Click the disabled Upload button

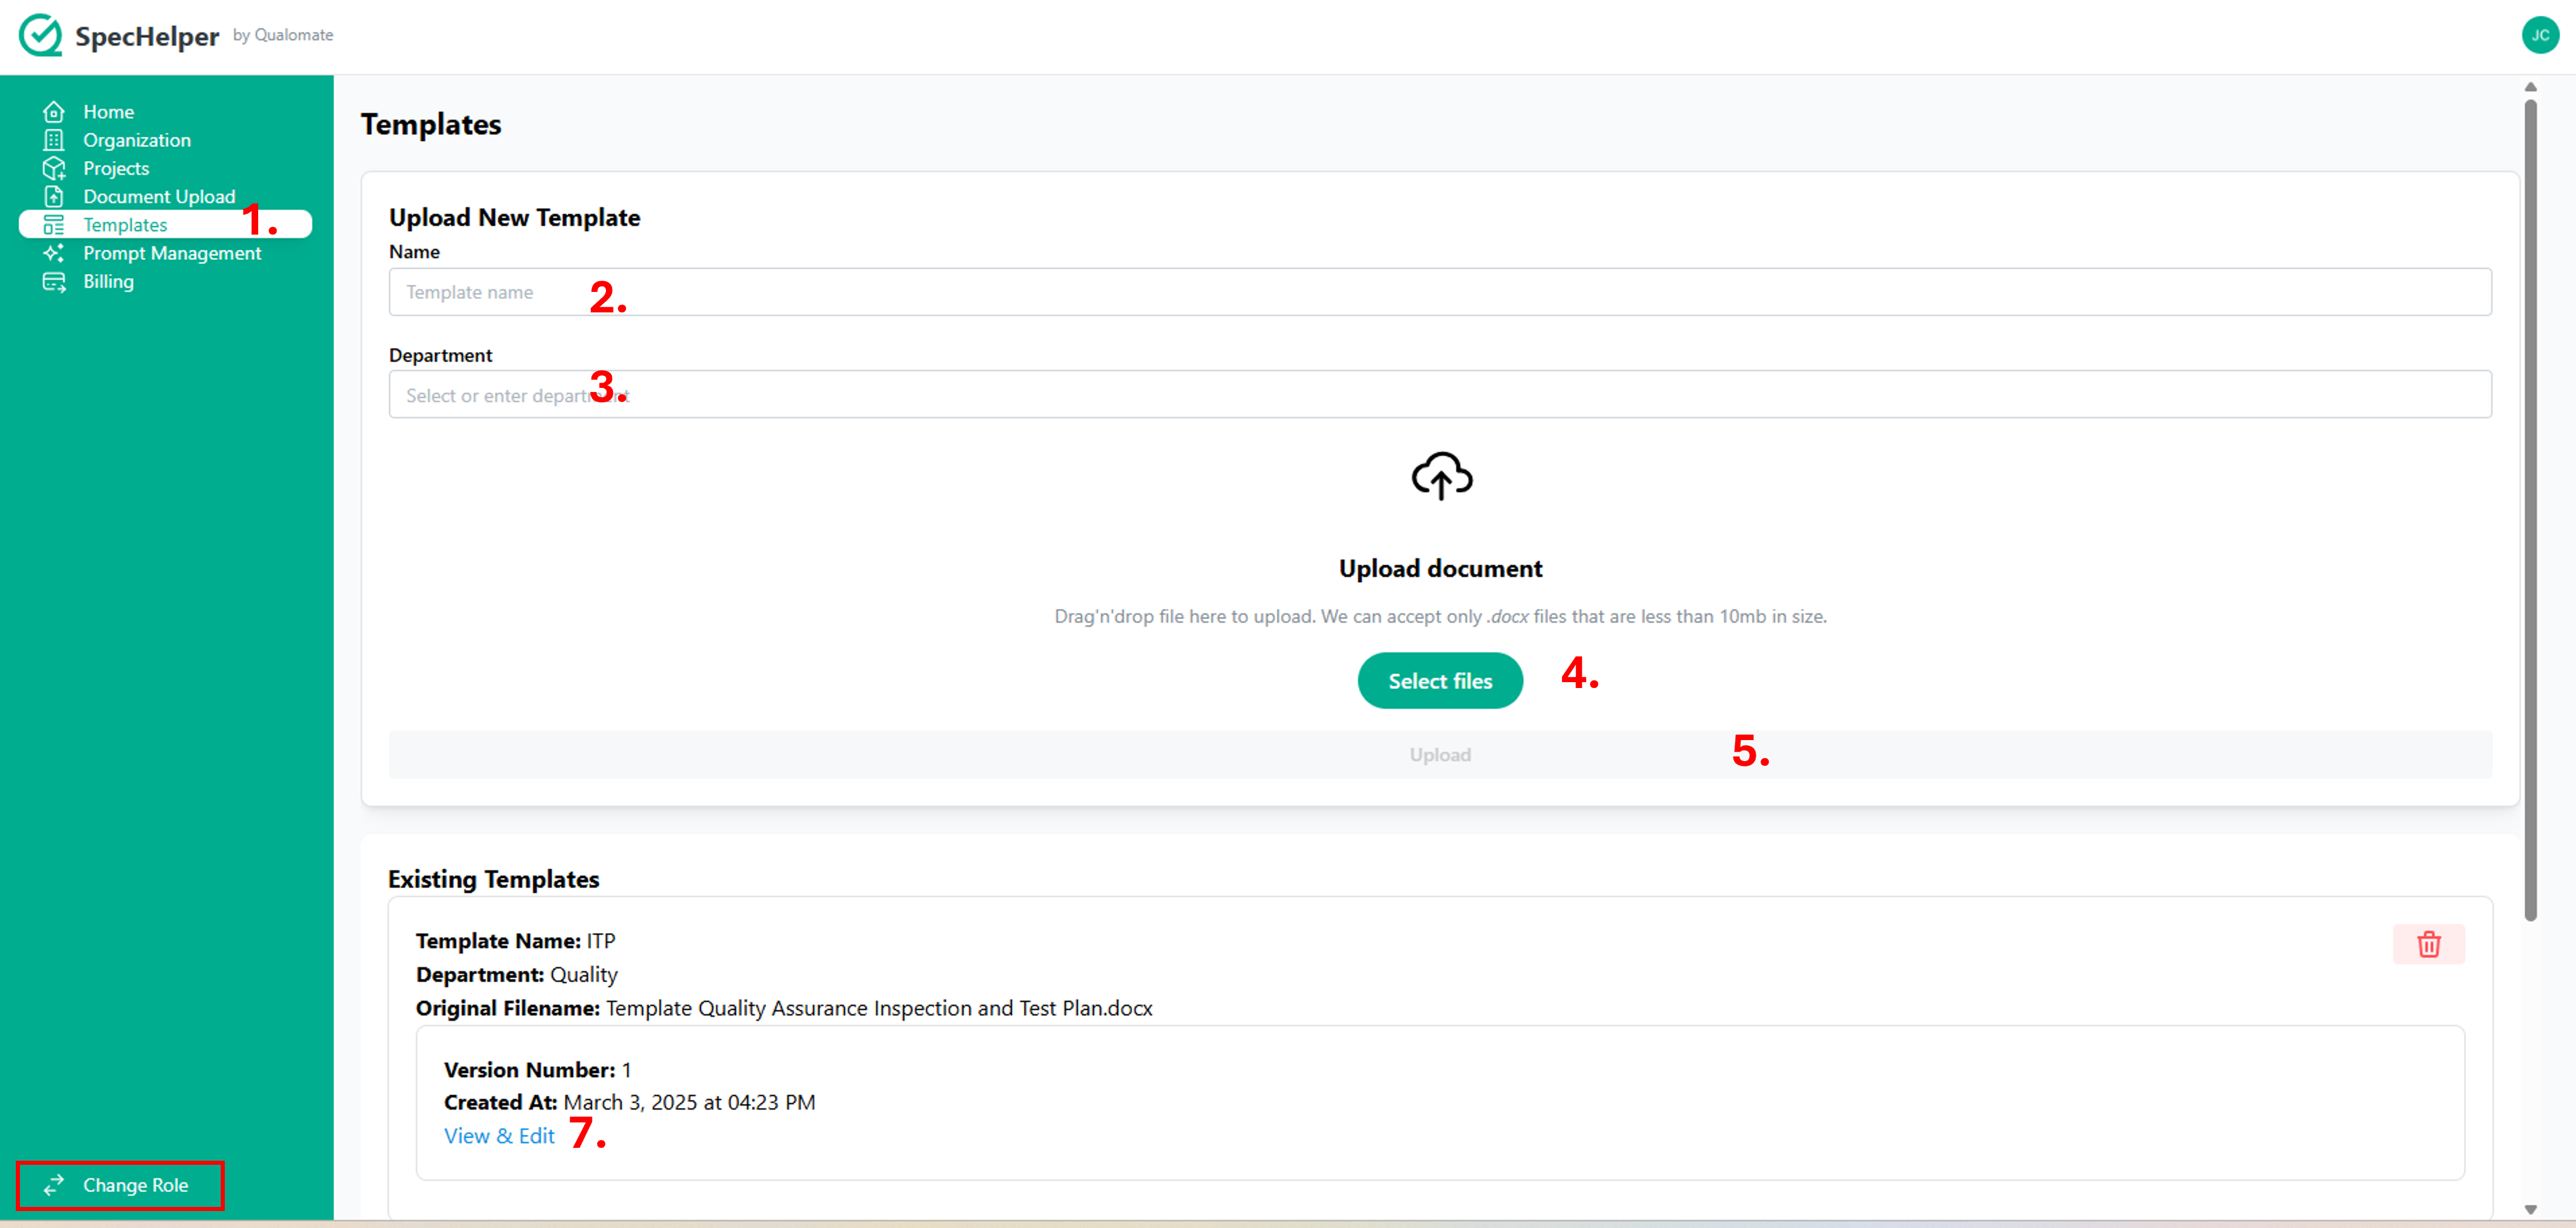click(1439, 754)
